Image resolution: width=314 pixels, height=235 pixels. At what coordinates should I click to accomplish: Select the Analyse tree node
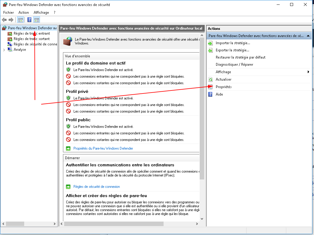pos(20,50)
